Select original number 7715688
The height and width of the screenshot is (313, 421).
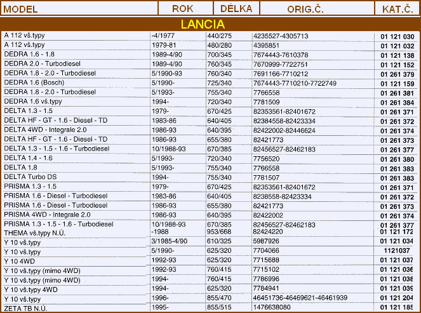click(x=266, y=260)
